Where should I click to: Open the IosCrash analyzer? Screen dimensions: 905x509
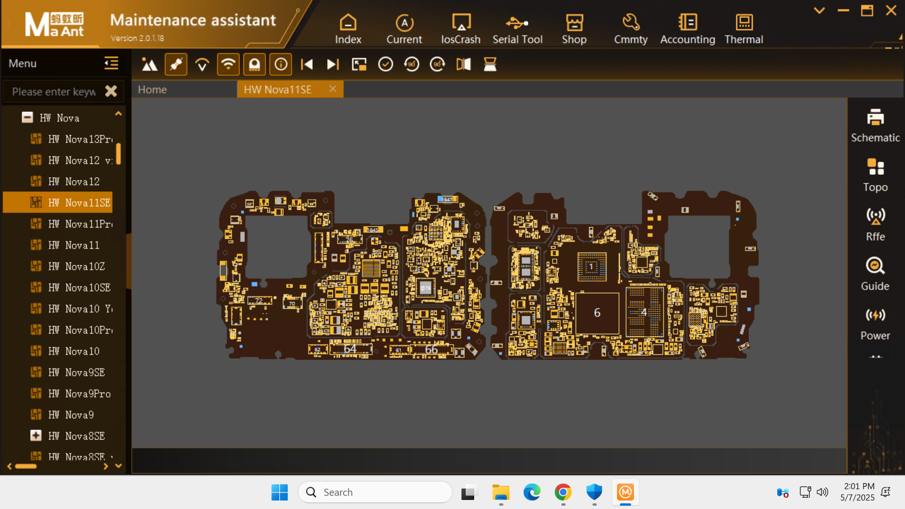[461, 29]
